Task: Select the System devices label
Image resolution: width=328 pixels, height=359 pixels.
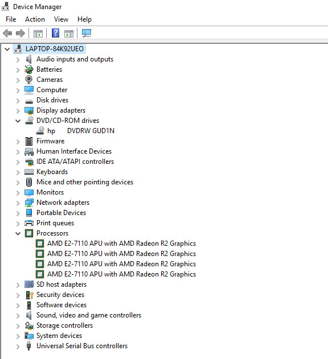Action: [59, 336]
